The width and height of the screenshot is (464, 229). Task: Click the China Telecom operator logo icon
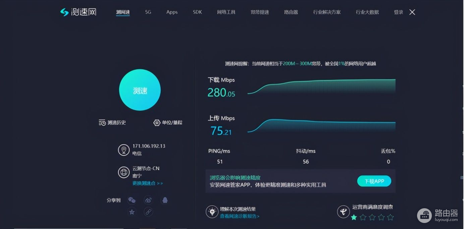tap(343, 212)
